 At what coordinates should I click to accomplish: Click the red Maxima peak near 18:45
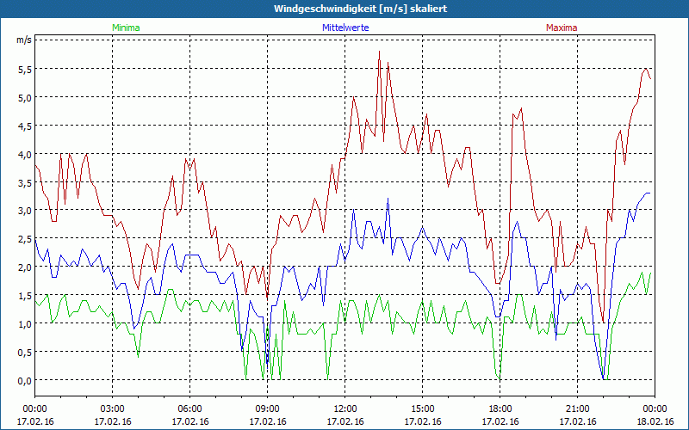click(521, 108)
